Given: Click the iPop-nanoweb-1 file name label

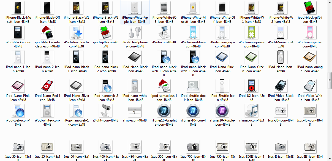Looking at the screenshot, I should click(x=77, y=122).
